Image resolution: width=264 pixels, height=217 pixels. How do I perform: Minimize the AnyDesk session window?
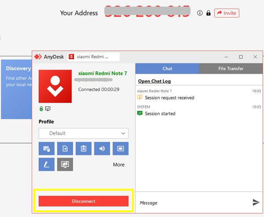point(226,57)
